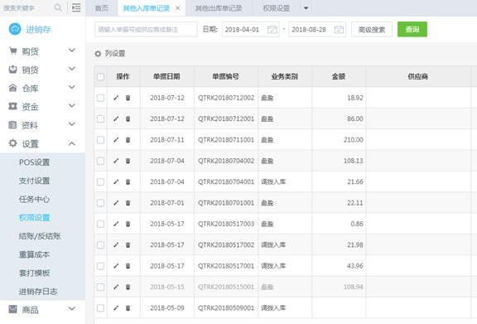Open 重算成本 in the sidebar
477x324 pixels.
[35, 254]
